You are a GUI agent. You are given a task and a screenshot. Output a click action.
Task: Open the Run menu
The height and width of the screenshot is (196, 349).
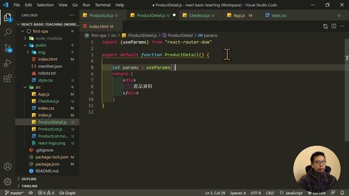[86, 5]
